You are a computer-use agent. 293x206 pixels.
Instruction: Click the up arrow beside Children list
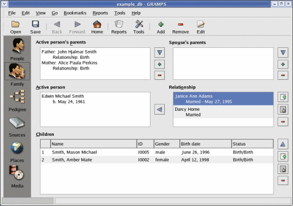pyautogui.click(x=283, y=144)
